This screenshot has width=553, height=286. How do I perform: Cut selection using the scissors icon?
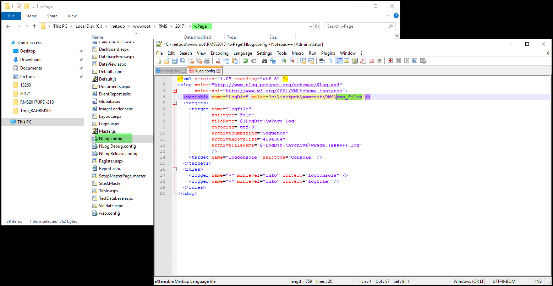point(218,61)
